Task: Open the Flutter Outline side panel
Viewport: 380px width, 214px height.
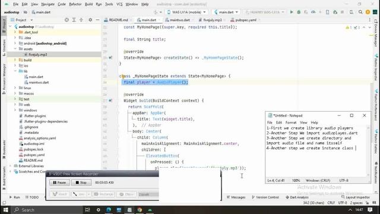Action: point(376,142)
